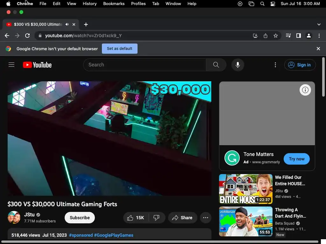The width and height of the screenshot is (326, 244).
Task: Open the Window menu
Action: [x=173, y=4]
